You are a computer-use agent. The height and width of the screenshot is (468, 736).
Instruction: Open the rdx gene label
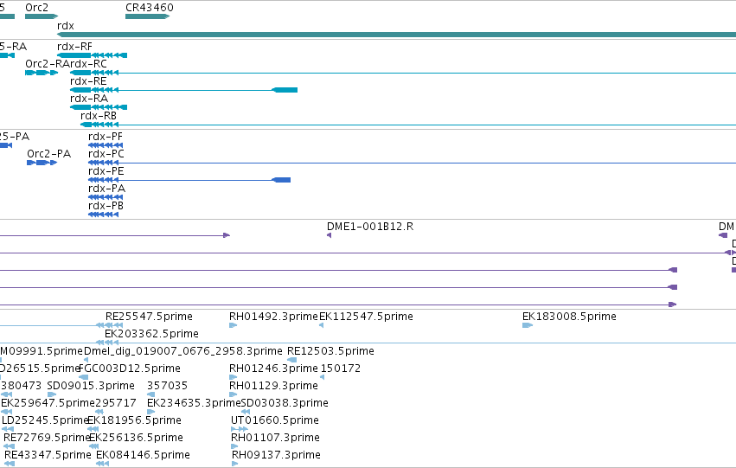66,26
